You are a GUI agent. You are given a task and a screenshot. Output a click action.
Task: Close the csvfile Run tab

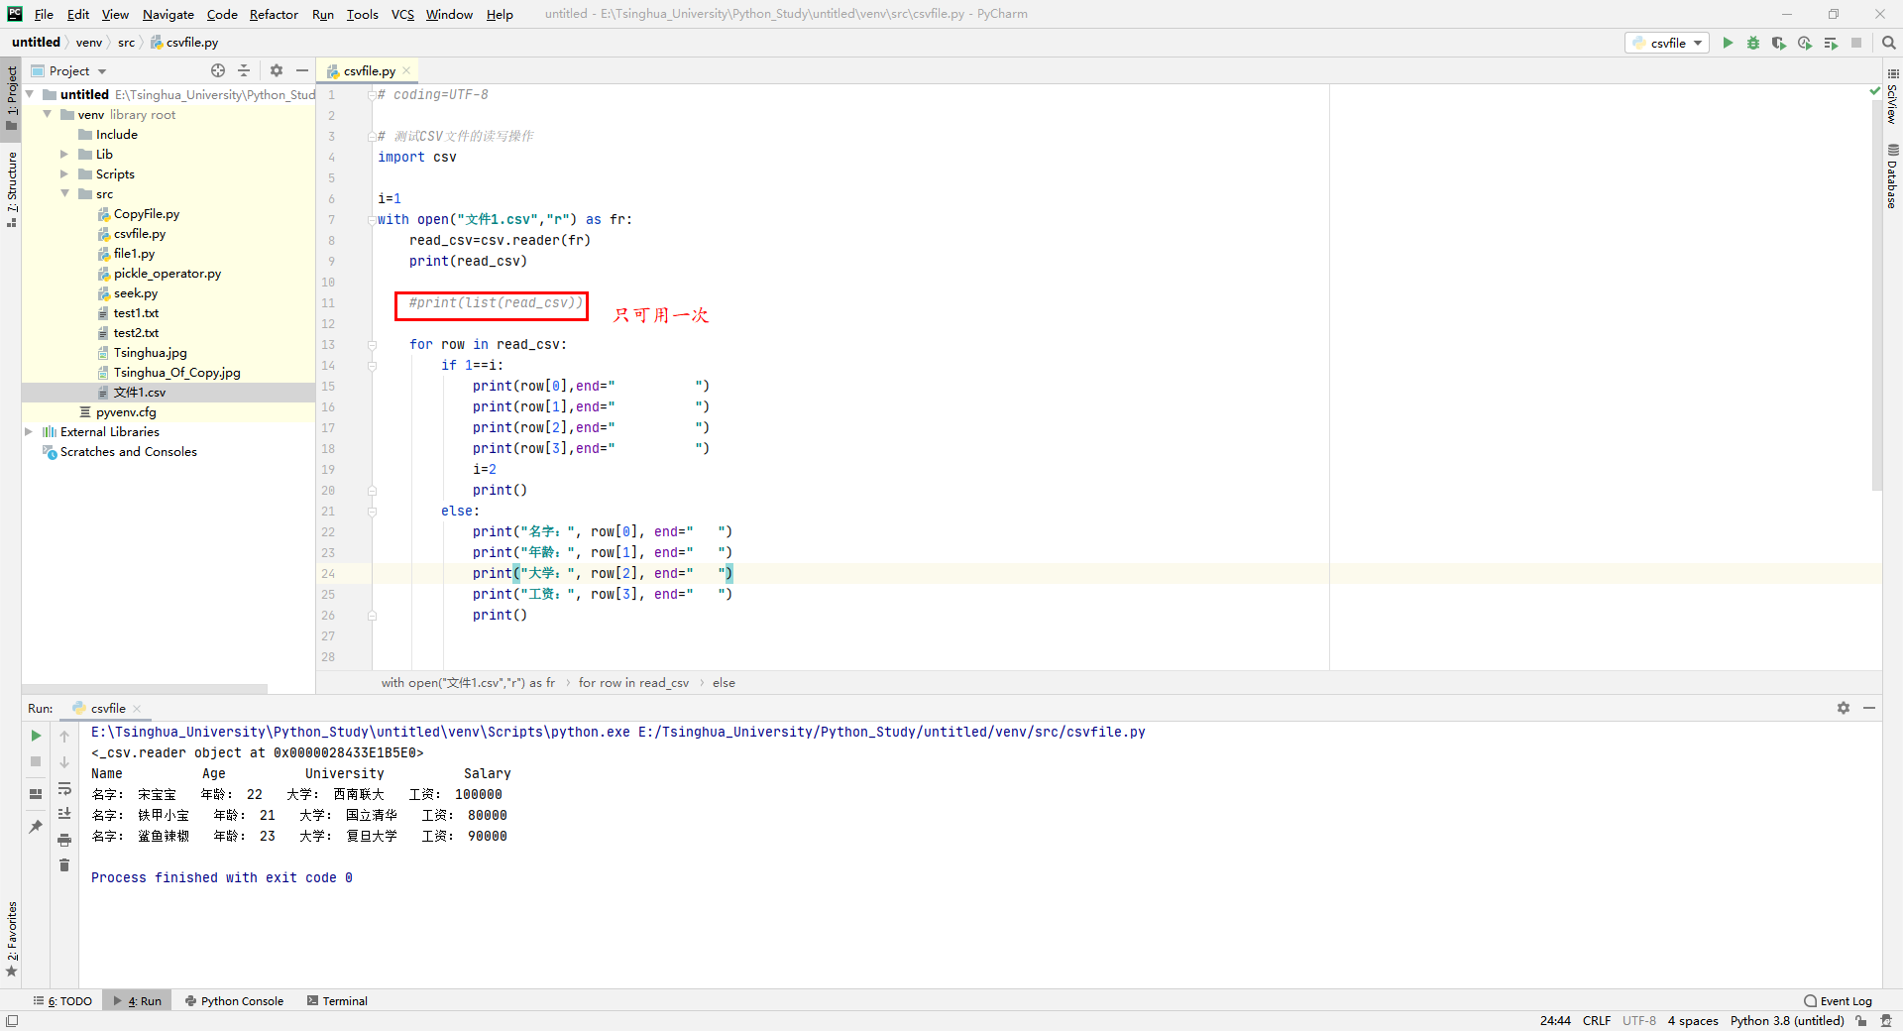[x=137, y=708]
